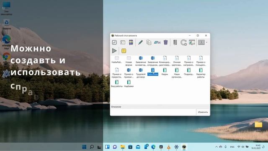
Task: Select the 'Приказ о направле..' document item
Action: [x=189, y=61]
